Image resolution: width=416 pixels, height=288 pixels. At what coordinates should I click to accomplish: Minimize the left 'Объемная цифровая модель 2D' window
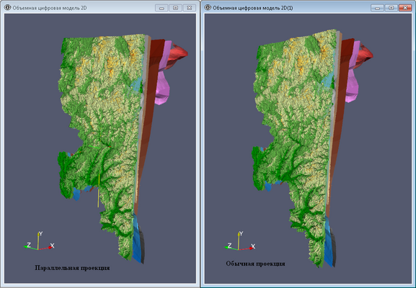(161, 8)
